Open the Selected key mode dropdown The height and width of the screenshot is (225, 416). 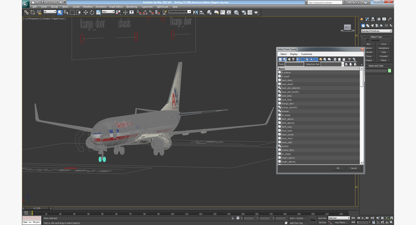click(x=339, y=218)
